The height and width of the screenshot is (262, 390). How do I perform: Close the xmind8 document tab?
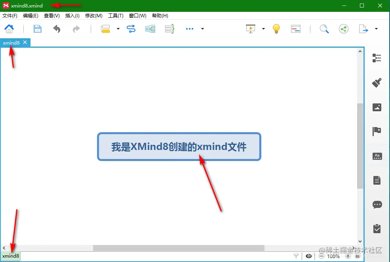(x=25, y=42)
